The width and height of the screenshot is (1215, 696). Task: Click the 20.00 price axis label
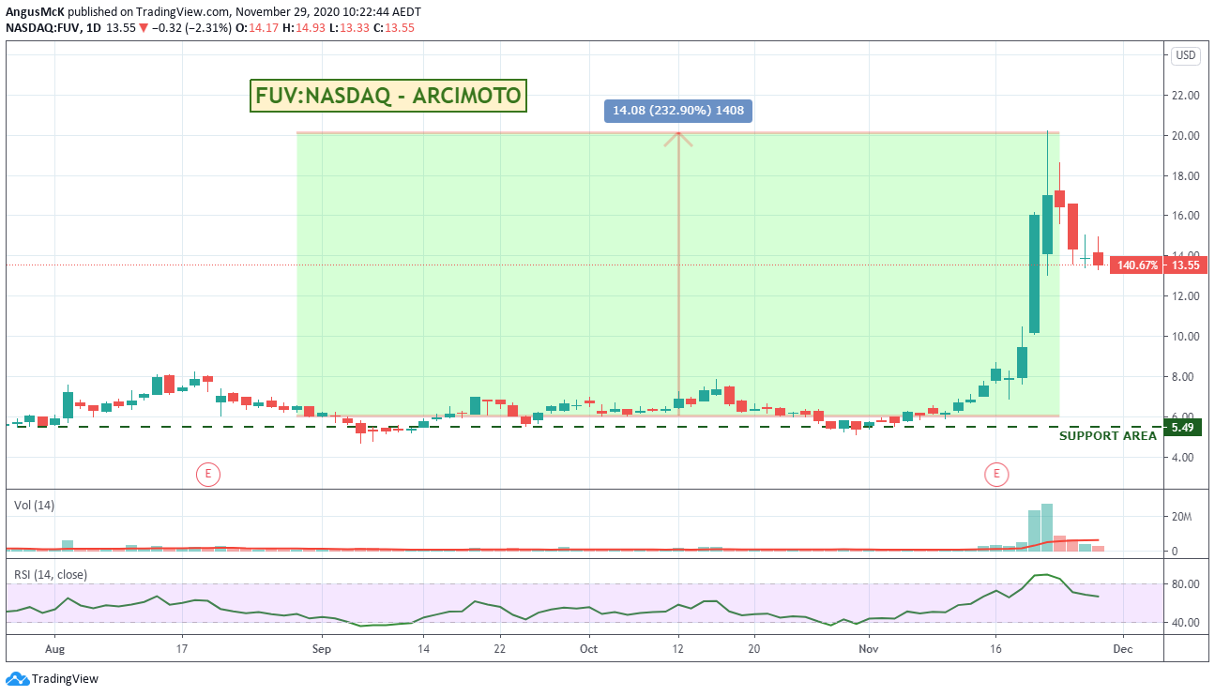point(1185,136)
